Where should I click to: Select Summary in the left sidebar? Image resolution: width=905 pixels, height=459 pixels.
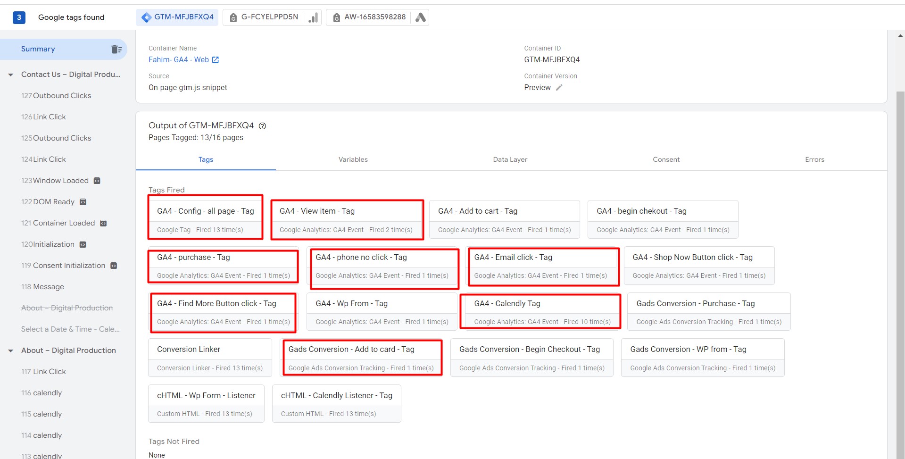pos(64,49)
